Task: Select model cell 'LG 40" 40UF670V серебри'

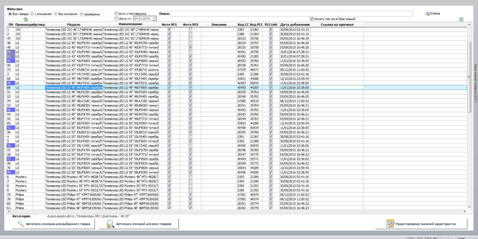Action: point(74,43)
